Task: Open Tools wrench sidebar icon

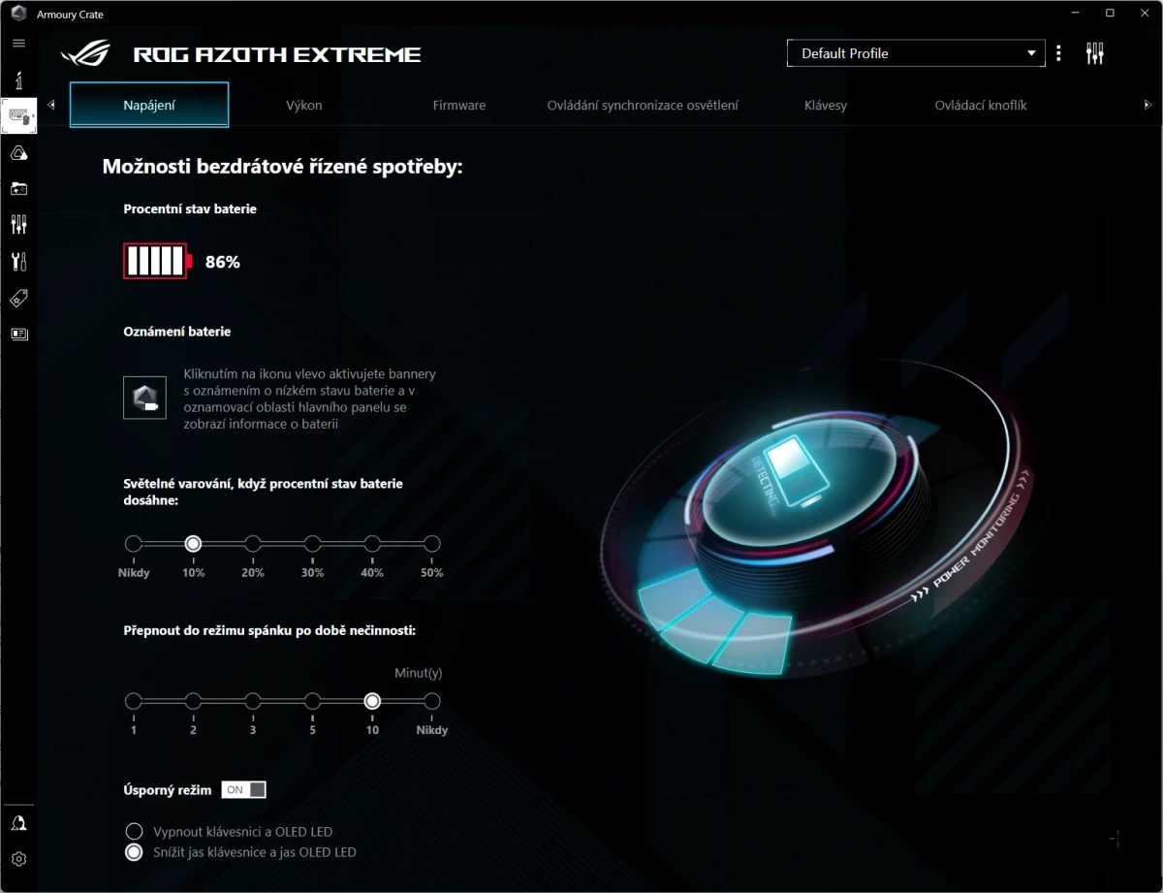Action: pos(18,261)
